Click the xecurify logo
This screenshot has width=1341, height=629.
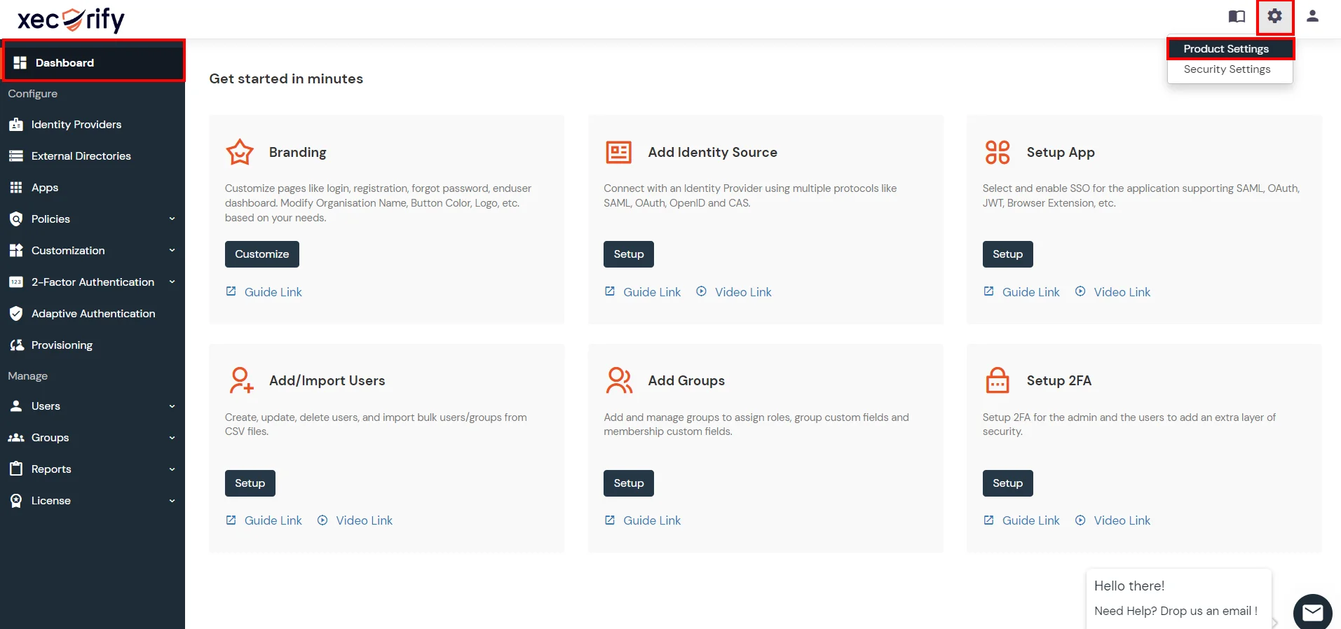point(71,20)
